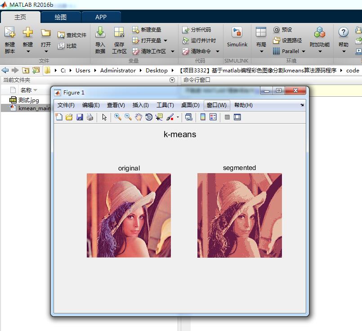The image size is (362, 331).
Task: Expand the Open (打开) dropdown arrow
Action: 46,51
